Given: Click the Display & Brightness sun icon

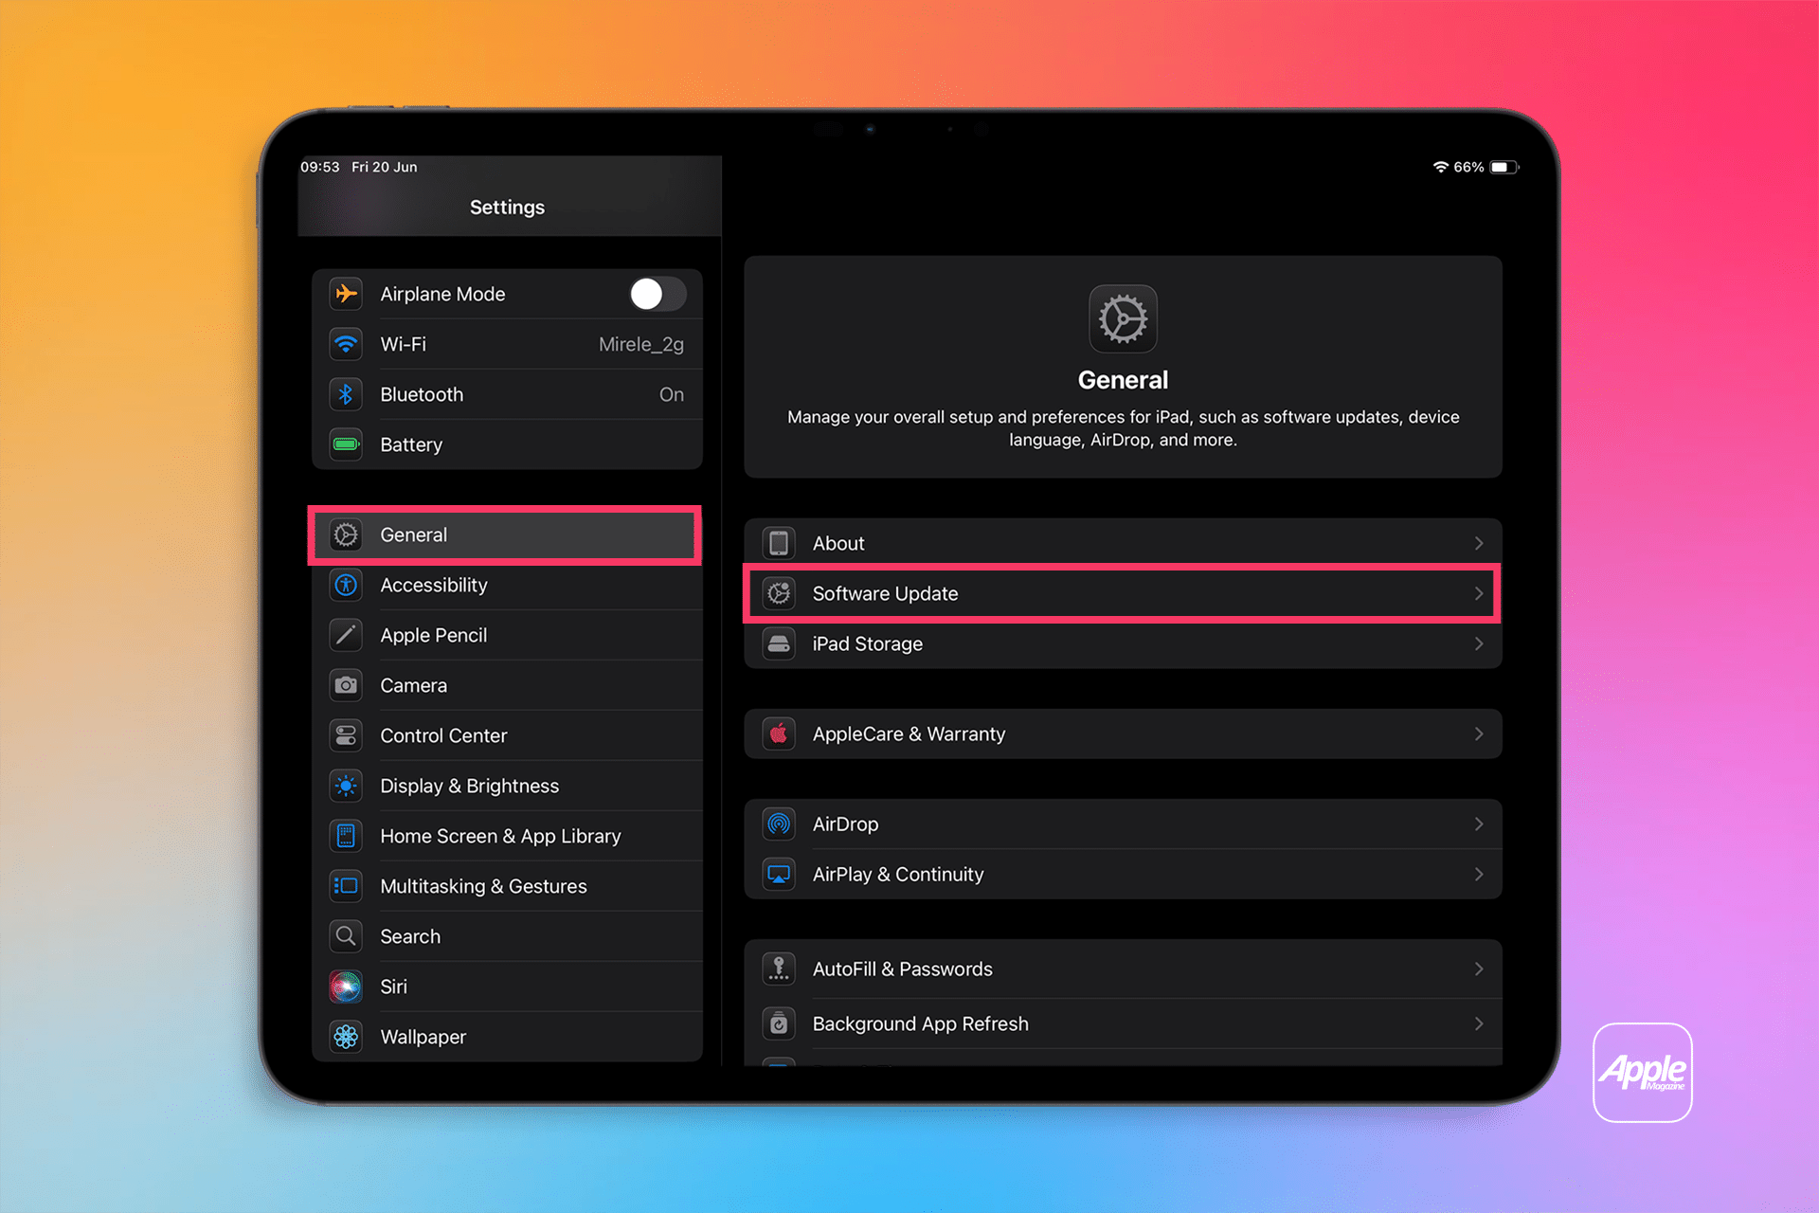Looking at the screenshot, I should coord(346,786).
